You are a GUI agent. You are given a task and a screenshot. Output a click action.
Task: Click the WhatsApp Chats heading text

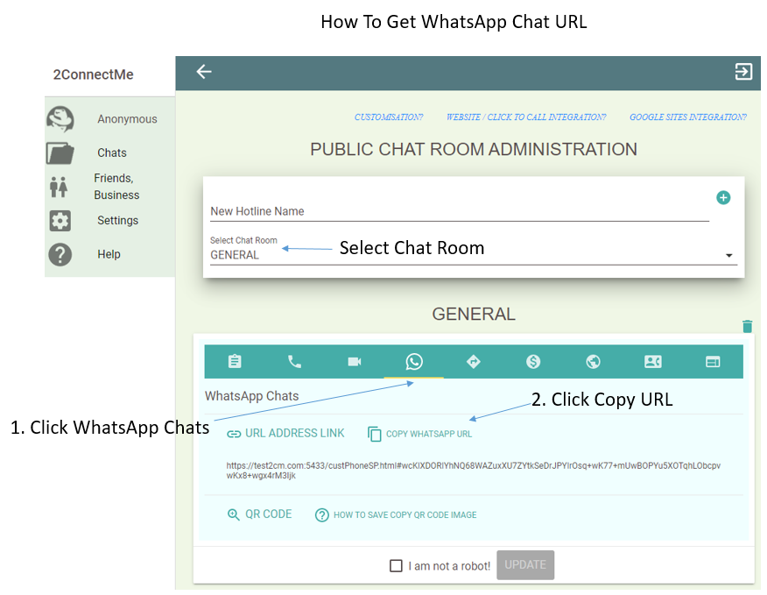(252, 396)
